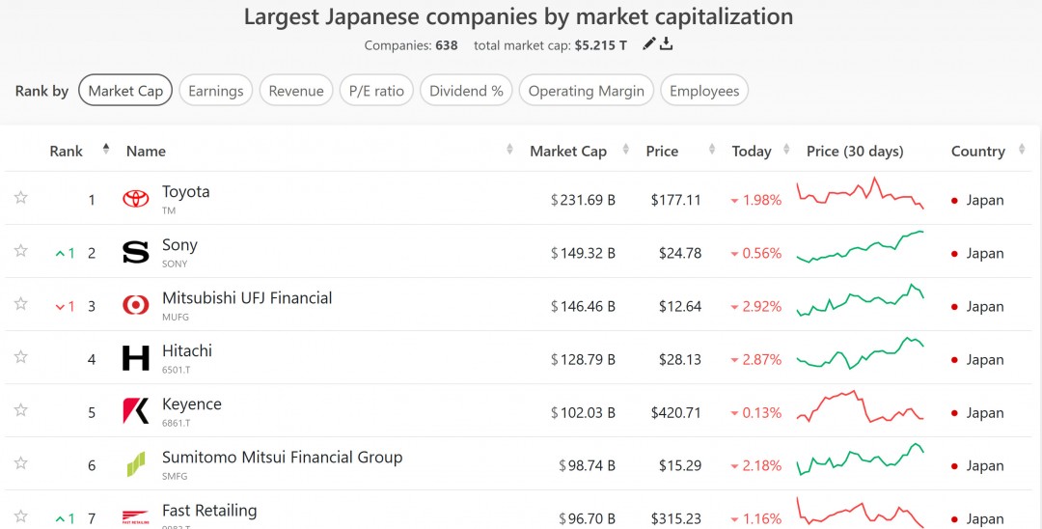Open the Fast Retailing company link
Viewport: 1042px width, 529px height.
(x=209, y=511)
